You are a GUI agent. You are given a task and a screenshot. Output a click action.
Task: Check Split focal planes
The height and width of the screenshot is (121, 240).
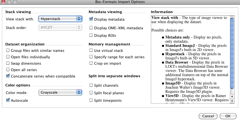point(91,93)
